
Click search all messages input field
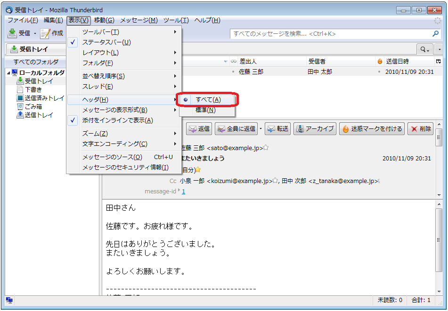pos(332,34)
